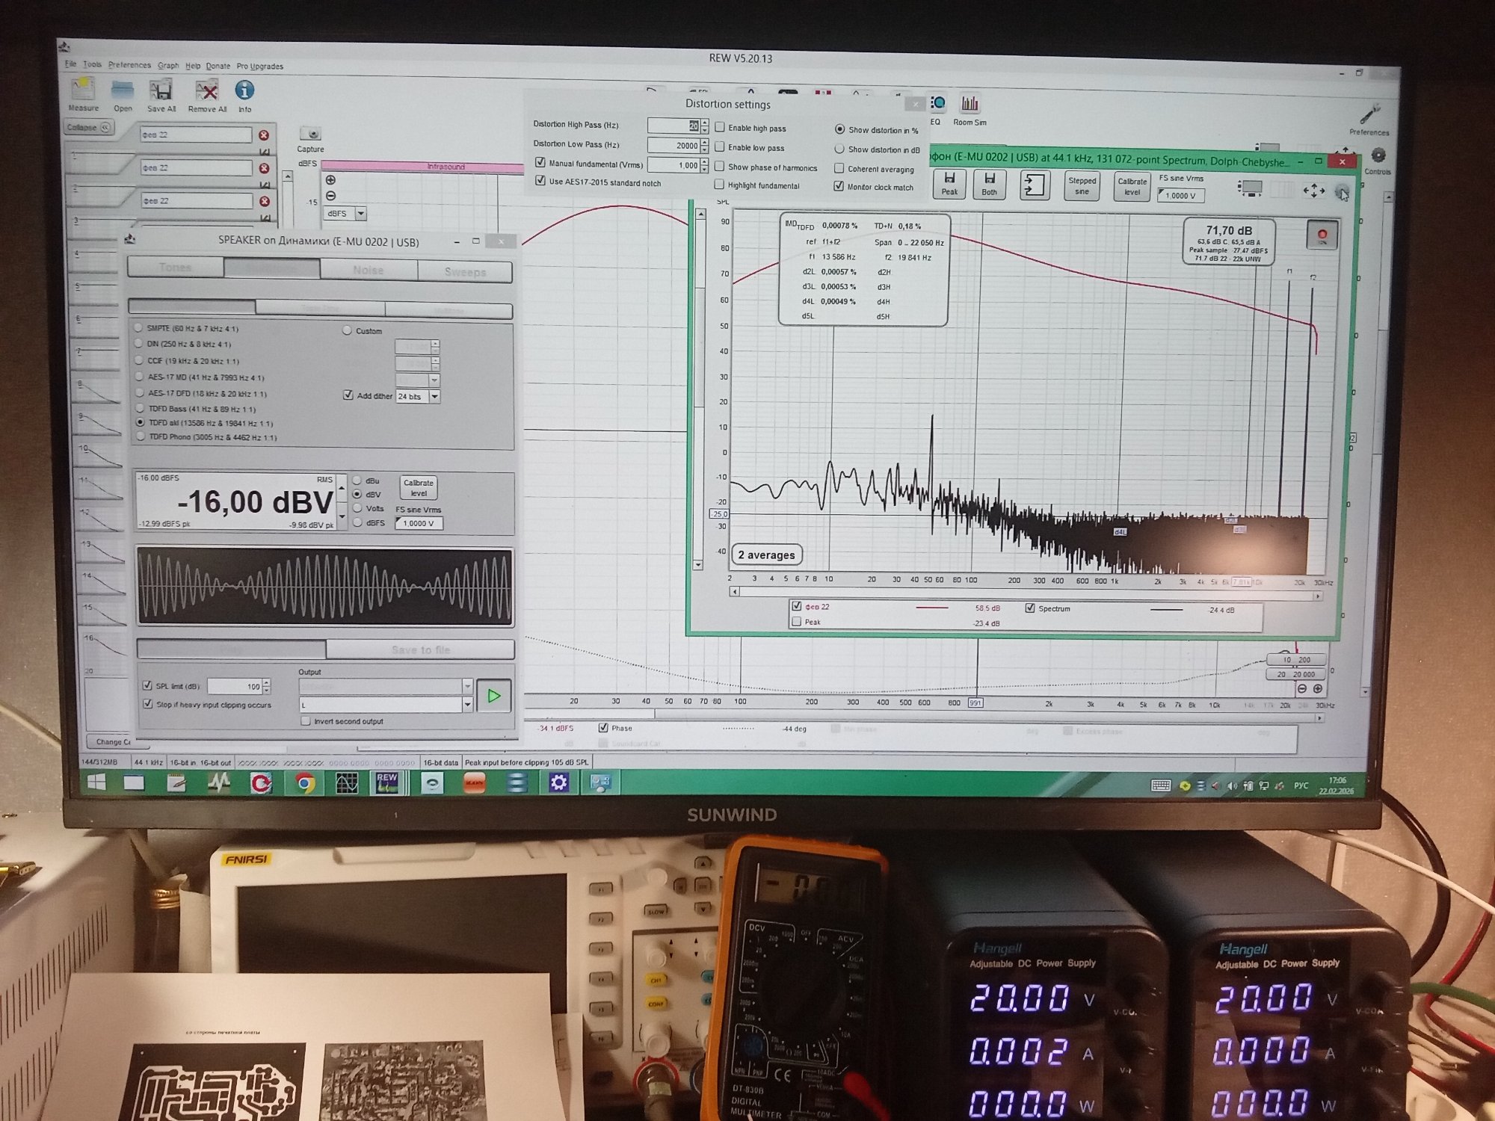Click Calibrate level button in generator
Image resolution: width=1495 pixels, height=1121 pixels.
pyautogui.click(x=419, y=487)
